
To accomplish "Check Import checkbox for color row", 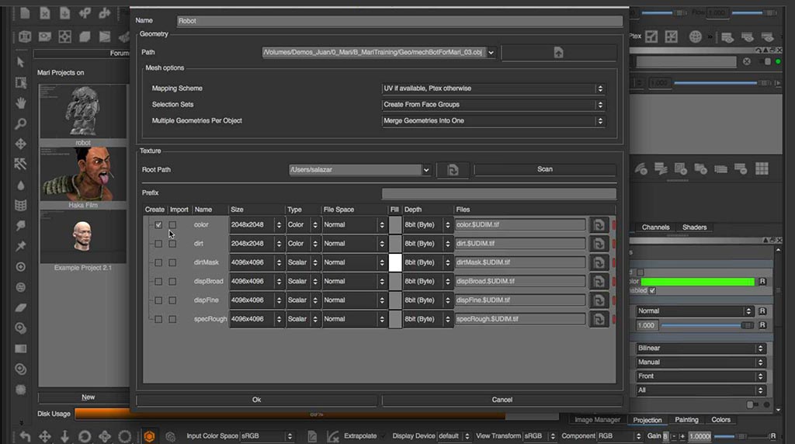I will 172,224.
